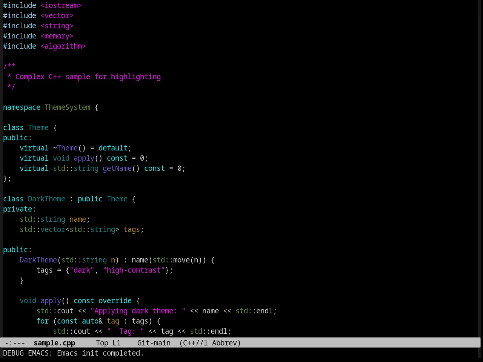Click 'Theme' in 'class Theme {' line

click(x=38, y=127)
